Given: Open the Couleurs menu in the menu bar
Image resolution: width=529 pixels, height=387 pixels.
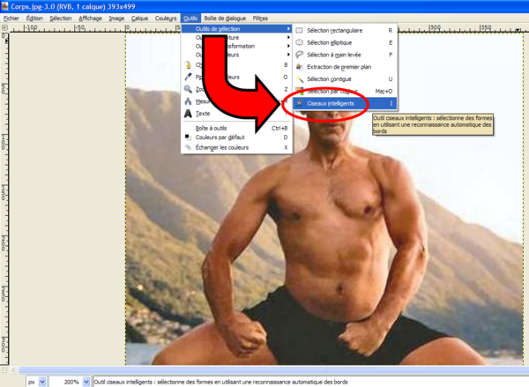Looking at the screenshot, I should (x=166, y=19).
